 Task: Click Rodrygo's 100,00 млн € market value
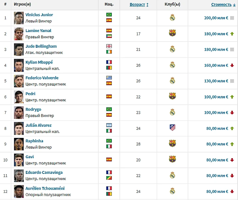[216, 112]
